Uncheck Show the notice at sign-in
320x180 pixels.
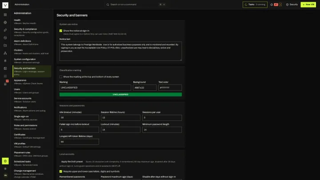tap(61, 31)
